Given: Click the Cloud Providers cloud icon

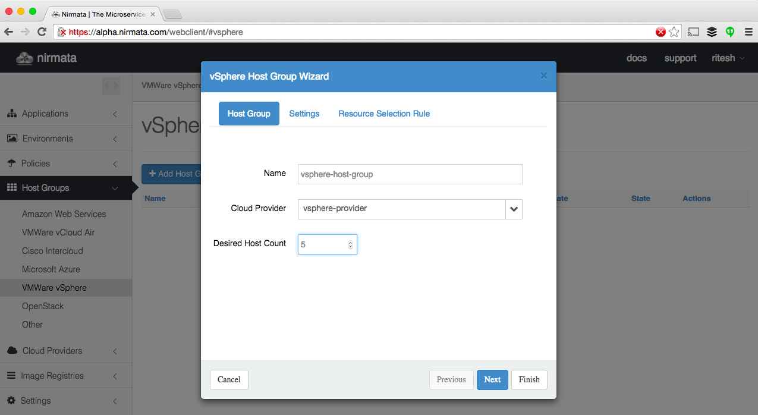Looking at the screenshot, I should (12, 351).
